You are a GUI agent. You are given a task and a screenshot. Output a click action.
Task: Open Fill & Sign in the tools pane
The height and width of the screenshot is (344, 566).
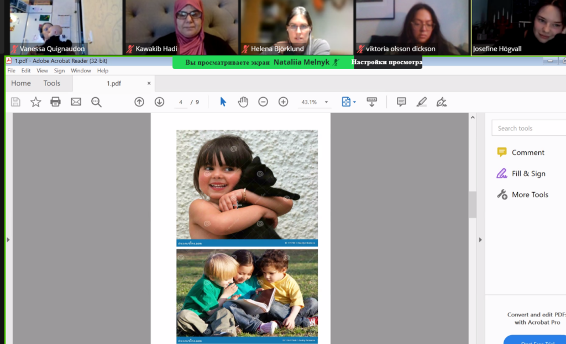tap(528, 173)
